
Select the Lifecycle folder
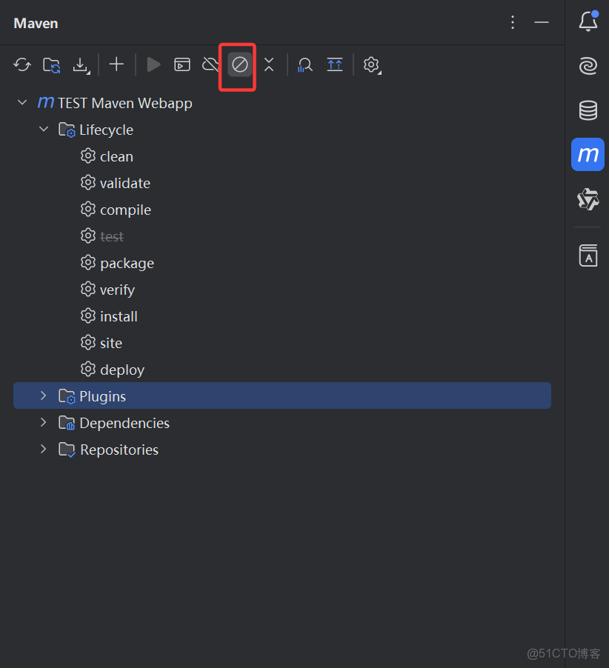(106, 130)
